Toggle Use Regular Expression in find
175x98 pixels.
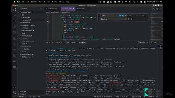125,16
